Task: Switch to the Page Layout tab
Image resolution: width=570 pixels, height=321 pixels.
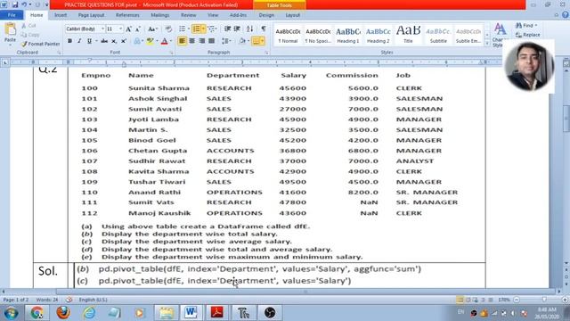Action: click(x=91, y=15)
